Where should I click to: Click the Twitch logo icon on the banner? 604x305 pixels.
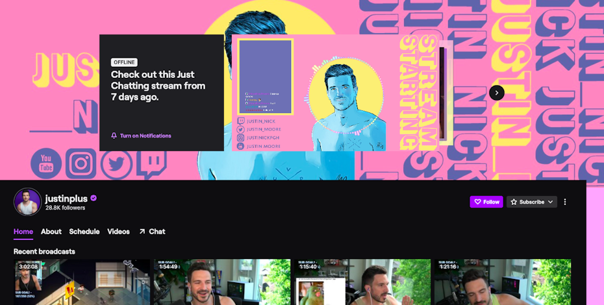click(x=149, y=163)
